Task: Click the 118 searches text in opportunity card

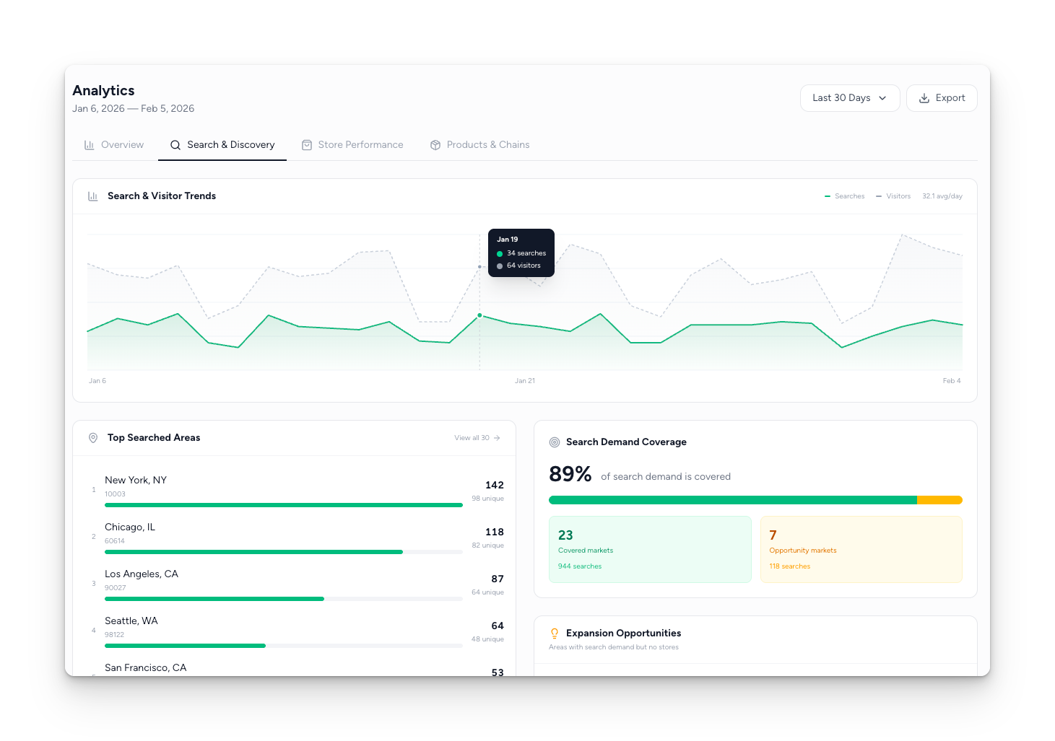Action: coord(790,566)
